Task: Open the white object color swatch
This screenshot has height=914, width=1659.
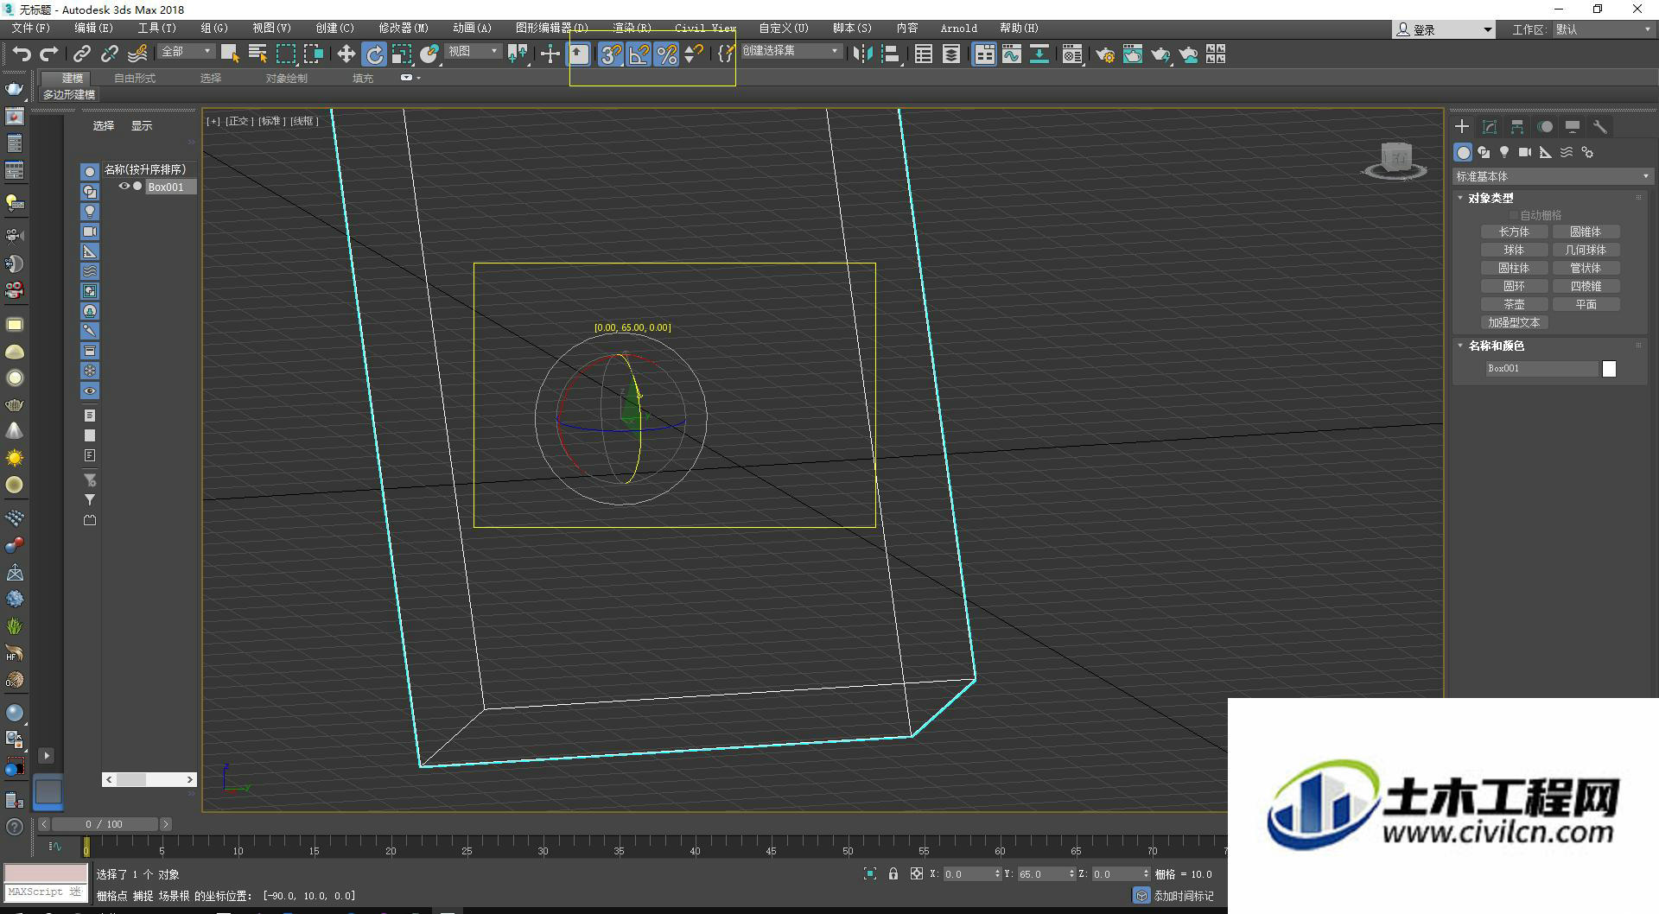Action: (1609, 369)
